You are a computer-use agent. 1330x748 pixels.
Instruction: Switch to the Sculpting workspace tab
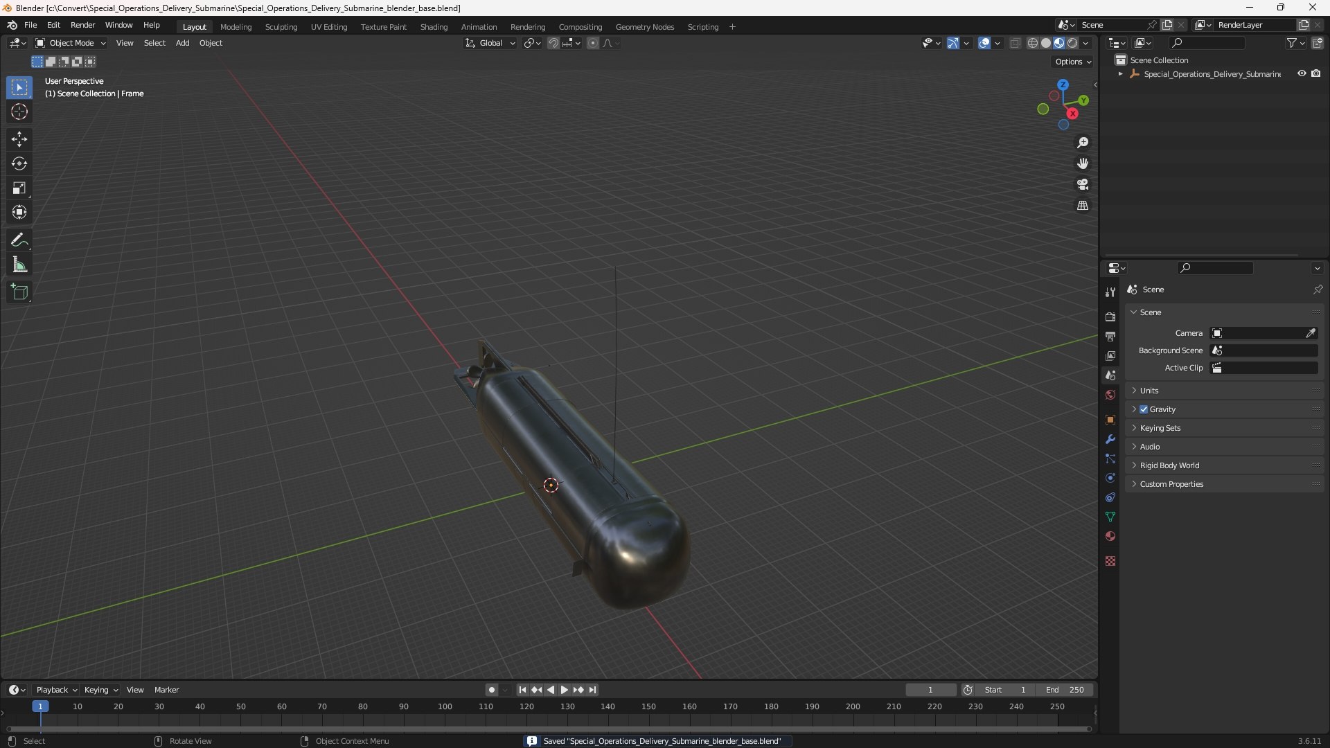click(x=281, y=27)
